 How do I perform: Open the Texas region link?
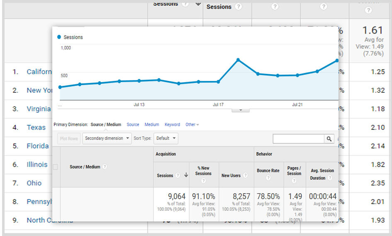(36, 127)
